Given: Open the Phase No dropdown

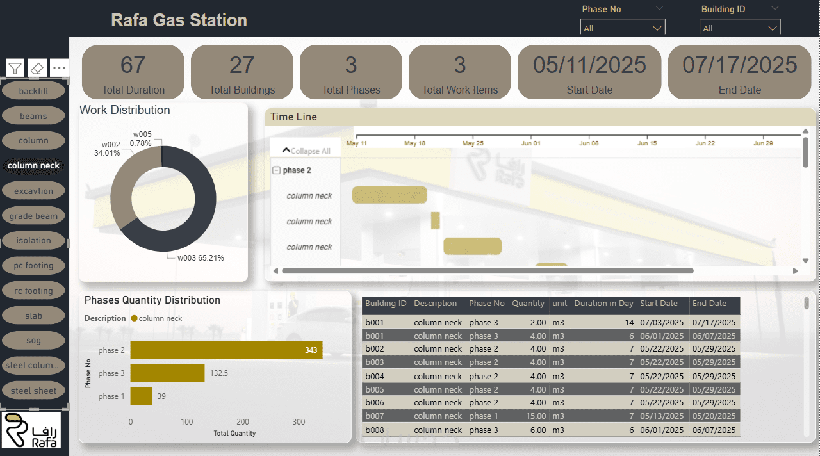Looking at the screenshot, I should point(623,28).
